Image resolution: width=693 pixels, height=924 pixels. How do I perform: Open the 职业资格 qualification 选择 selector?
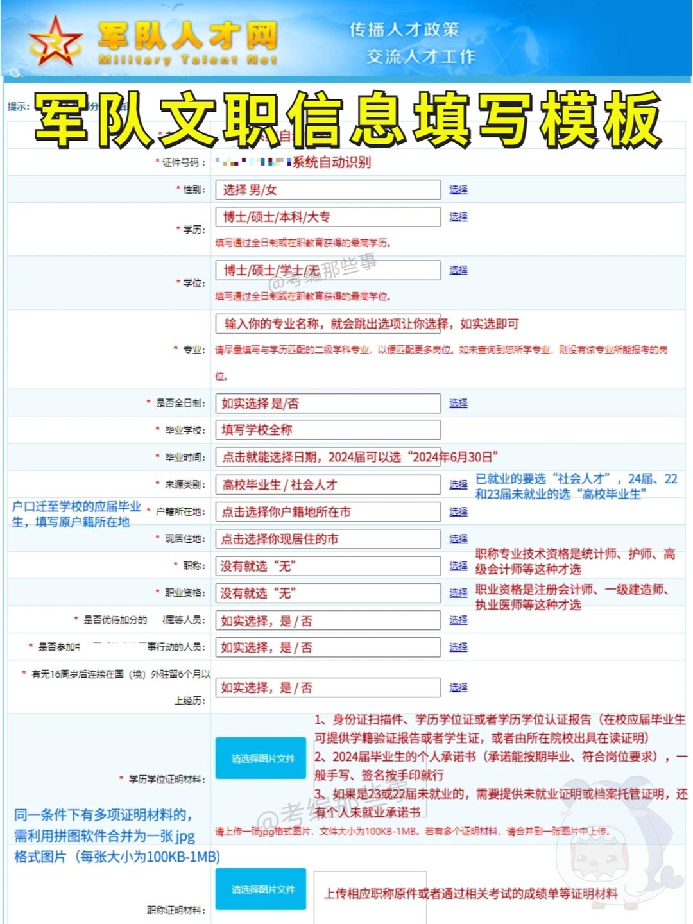coord(458,593)
